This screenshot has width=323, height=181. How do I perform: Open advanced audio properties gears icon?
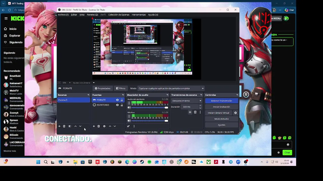click(x=128, y=126)
